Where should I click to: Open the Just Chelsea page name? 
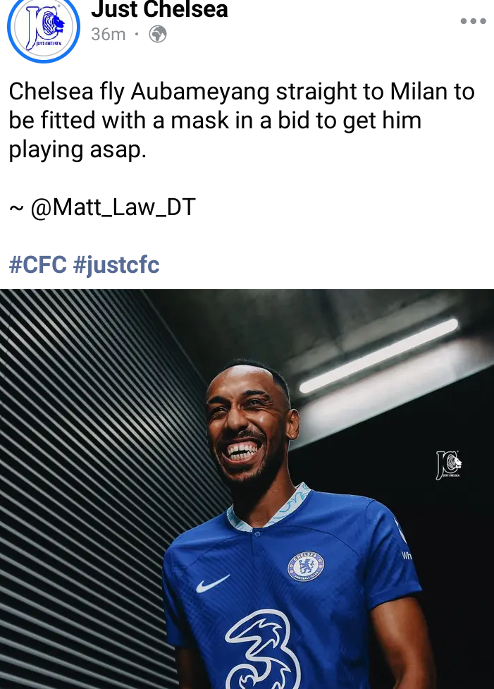tap(159, 8)
